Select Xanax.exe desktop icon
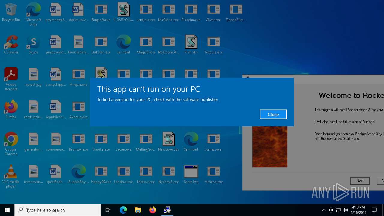 click(x=214, y=142)
